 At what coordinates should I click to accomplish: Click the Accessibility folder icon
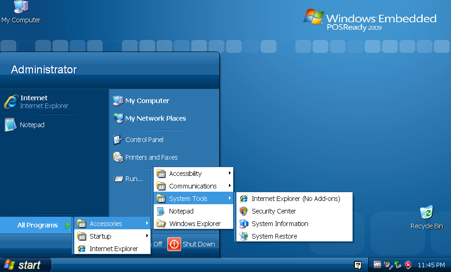(x=161, y=174)
